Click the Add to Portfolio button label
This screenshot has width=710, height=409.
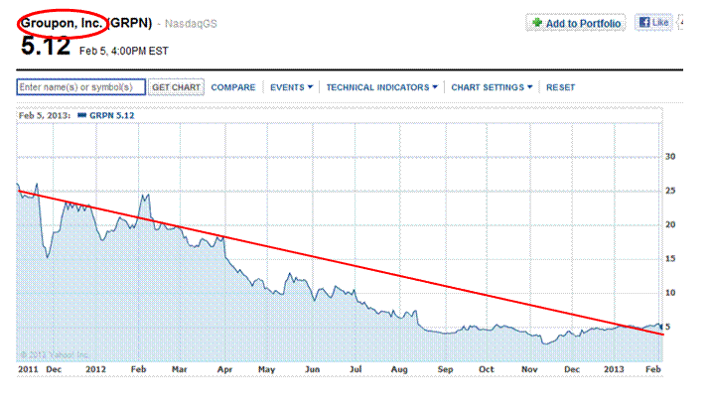(583, 24)
